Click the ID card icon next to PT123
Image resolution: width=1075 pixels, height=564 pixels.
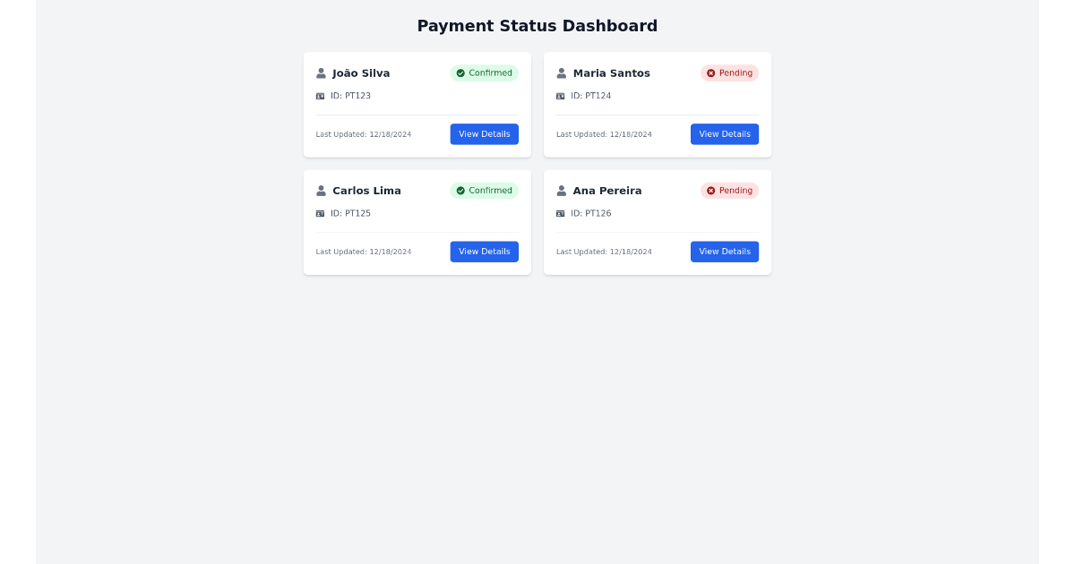[x=321, y=96]
